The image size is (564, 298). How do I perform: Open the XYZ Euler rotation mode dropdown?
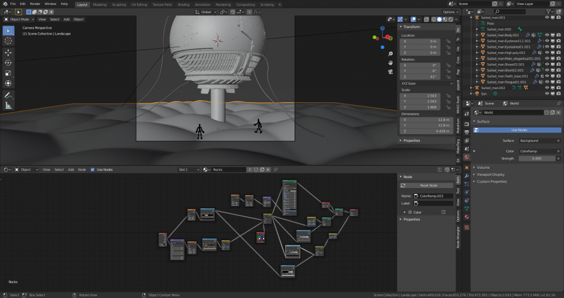tap(427, 83)
